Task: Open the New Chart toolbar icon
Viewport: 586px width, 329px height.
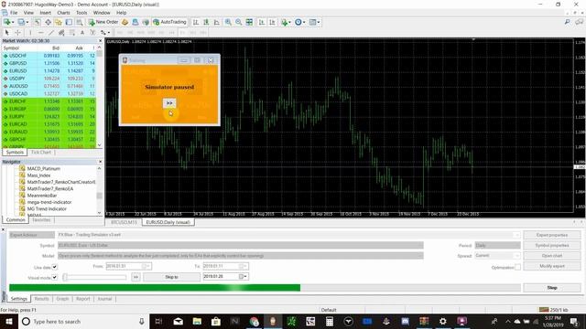Action: pos(7,22)
